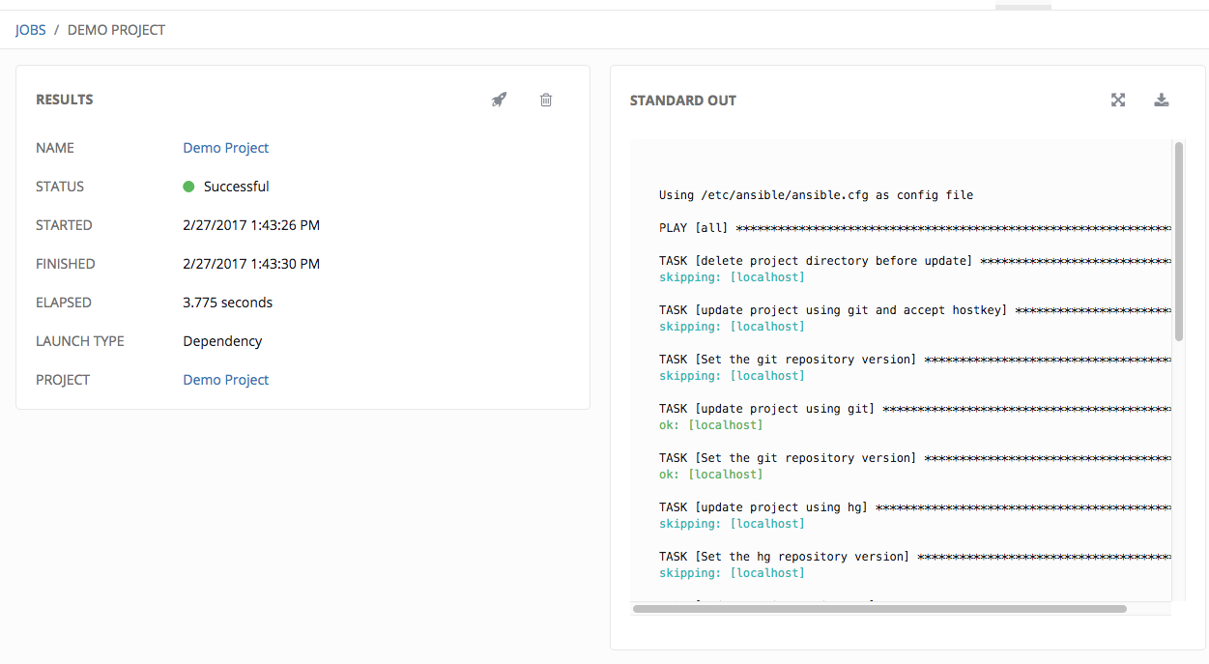Screen dimensions: 1209x664
Task: Click TASK [delete project directory before update]
Action: click(914, 261)
